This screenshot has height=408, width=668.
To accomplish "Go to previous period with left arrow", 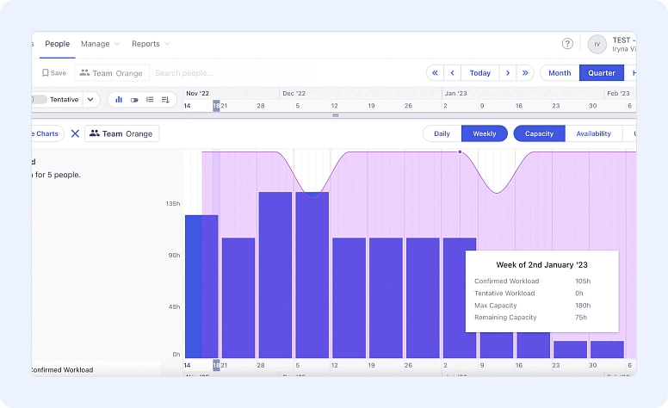I will tap(453, 73).
